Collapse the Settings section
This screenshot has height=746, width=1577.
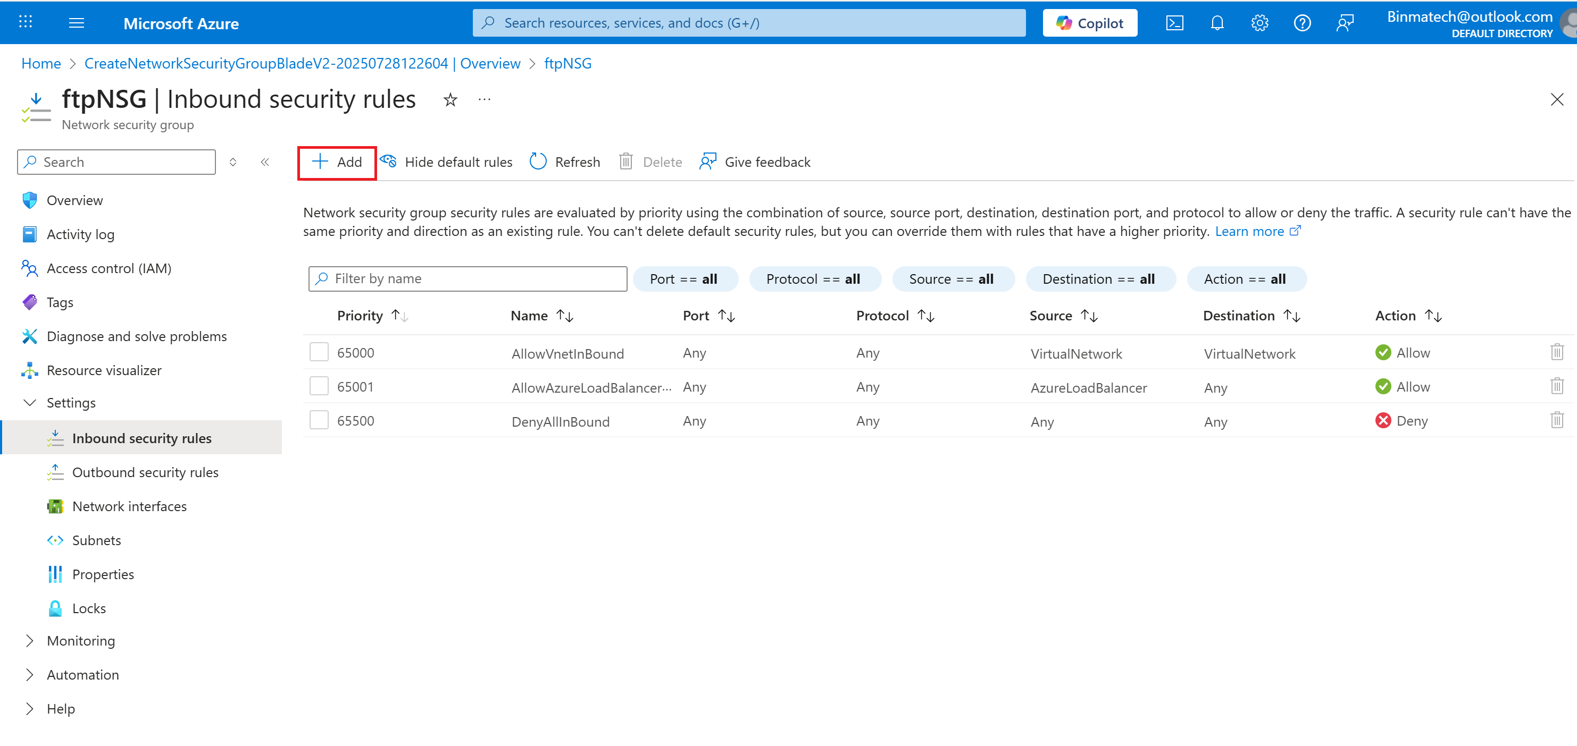29,402
